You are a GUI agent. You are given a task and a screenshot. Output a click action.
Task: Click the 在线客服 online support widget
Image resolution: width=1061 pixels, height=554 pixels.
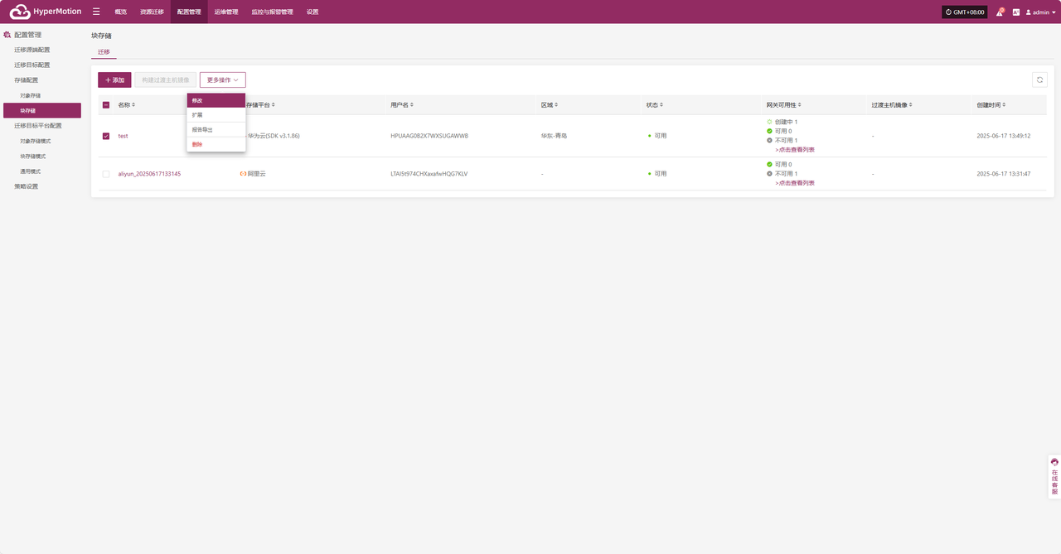[1054, 476]
